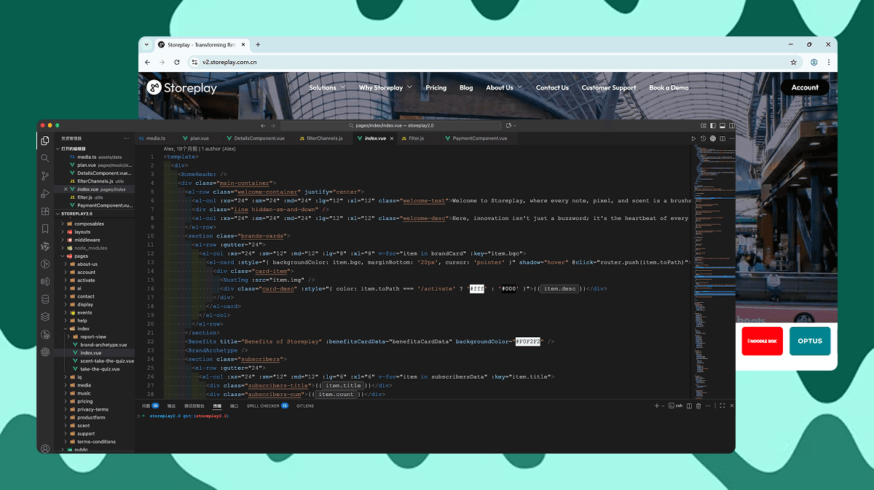
Task: Open the Source Control view in activity bar
Action: coord(45,175)
